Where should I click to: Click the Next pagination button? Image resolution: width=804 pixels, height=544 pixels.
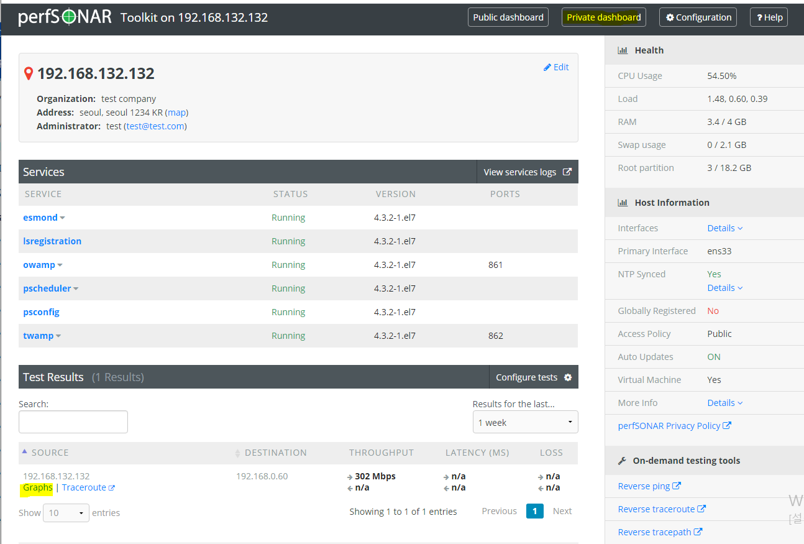(x=562, y=511)
